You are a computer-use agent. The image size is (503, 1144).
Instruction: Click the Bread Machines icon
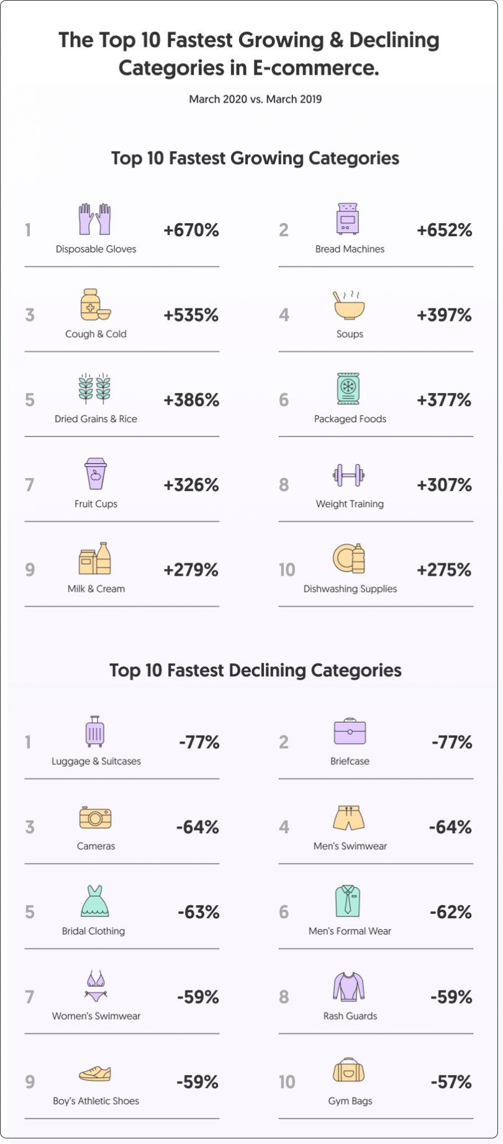347,219
